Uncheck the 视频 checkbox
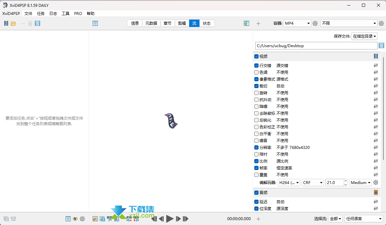Image resolution: width=386 pixels, height=225 pixels. pyautogui.click(x=256, y=56)
